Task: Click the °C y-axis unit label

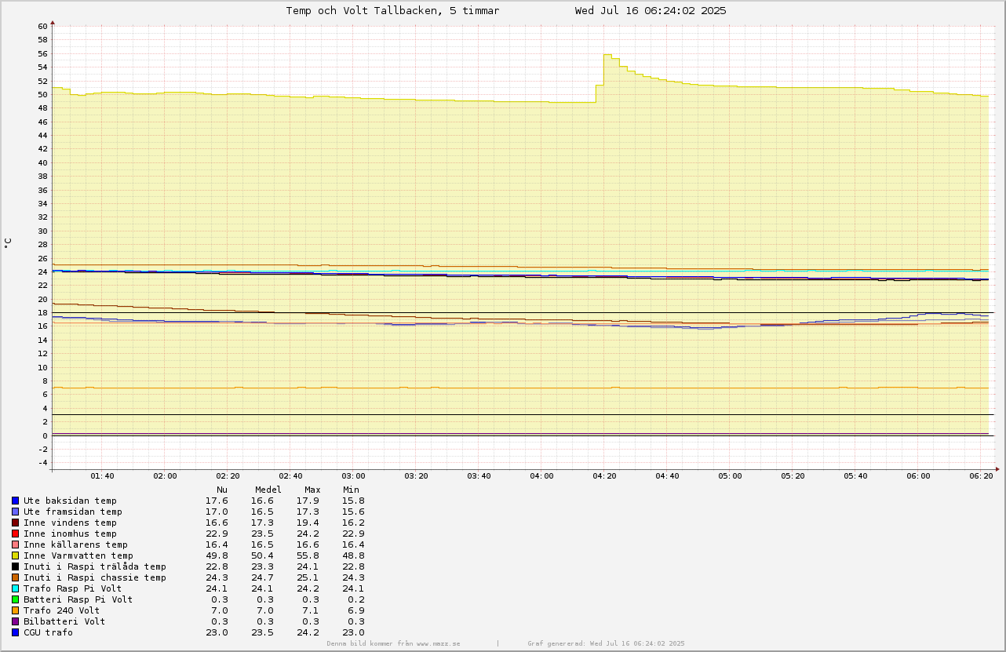Action: click(x=8, y=243)
